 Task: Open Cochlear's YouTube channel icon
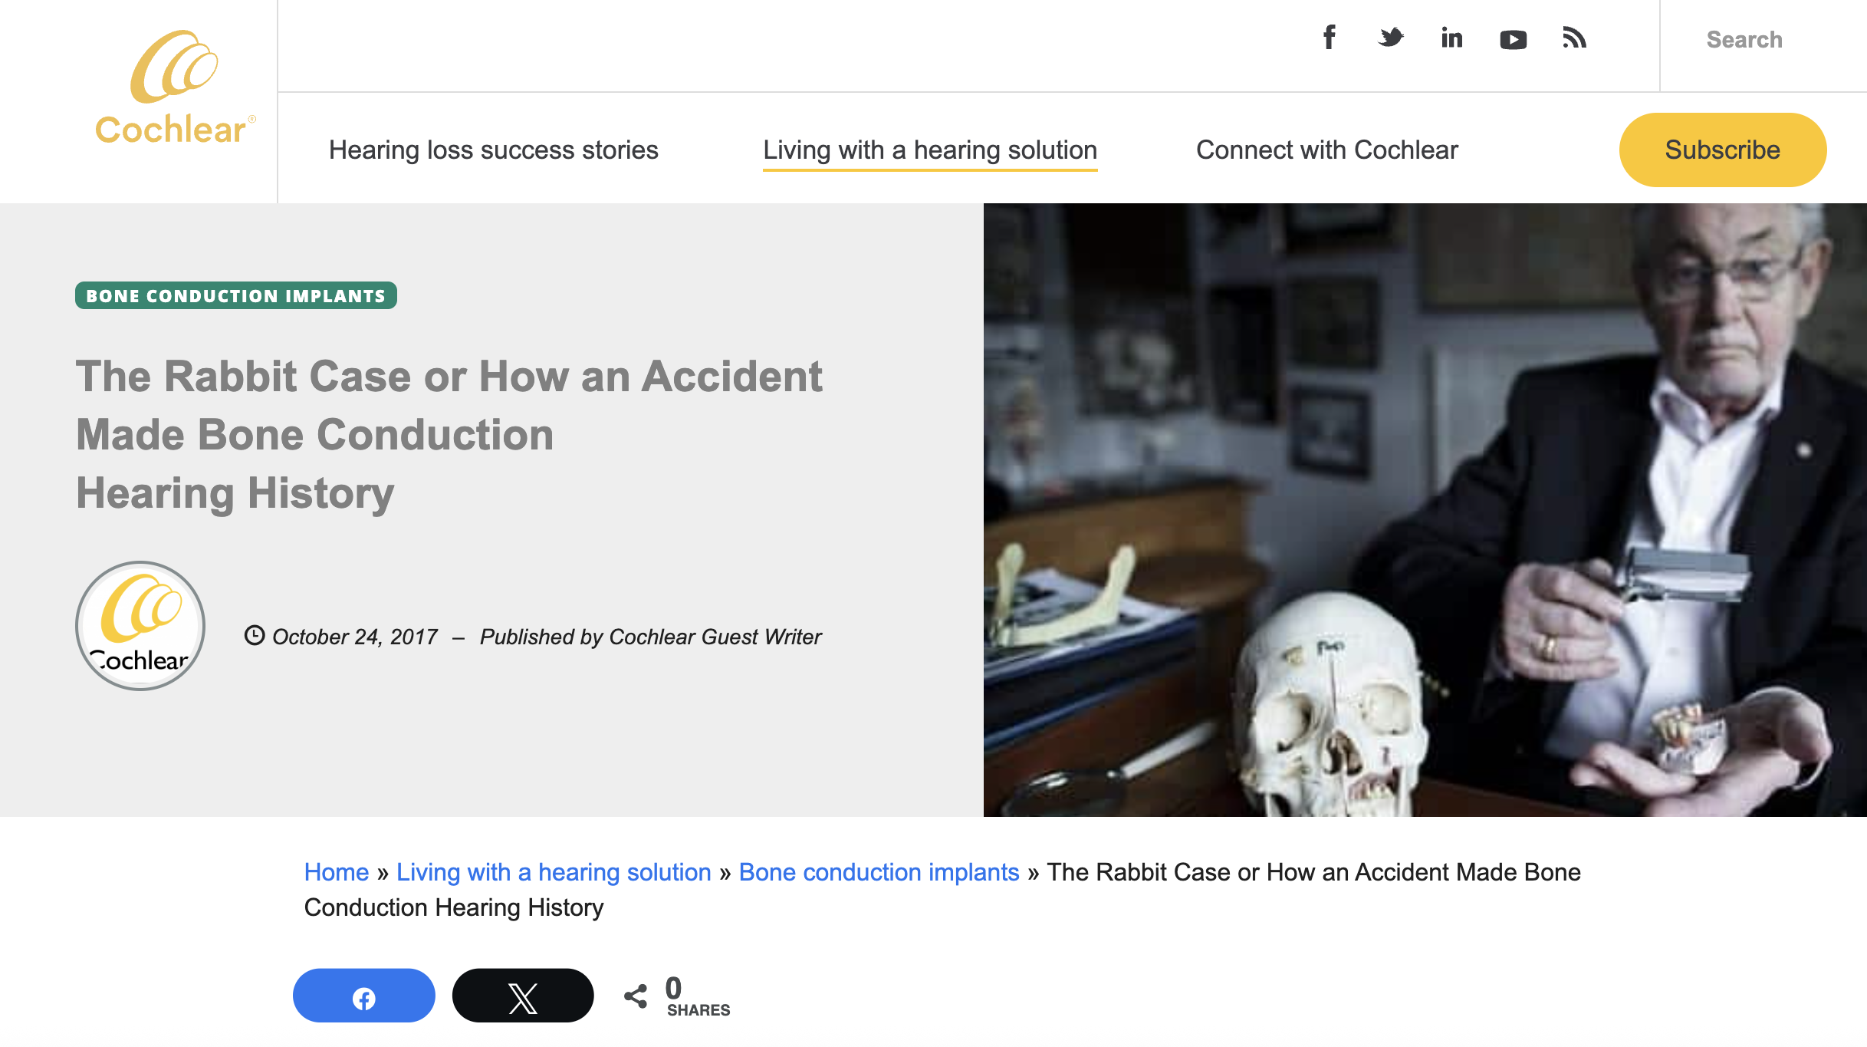tap(1513, 39)
